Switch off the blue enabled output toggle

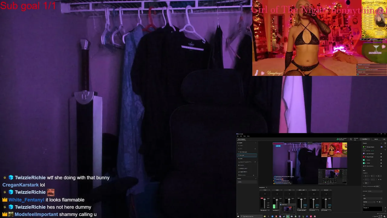click(x=382, y=147)
